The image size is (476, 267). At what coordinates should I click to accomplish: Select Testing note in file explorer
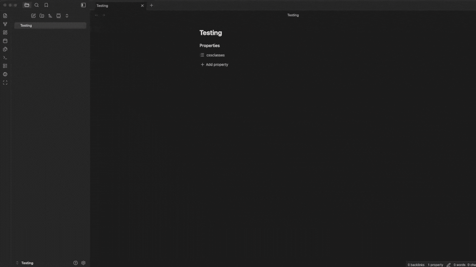coord(50,26)
